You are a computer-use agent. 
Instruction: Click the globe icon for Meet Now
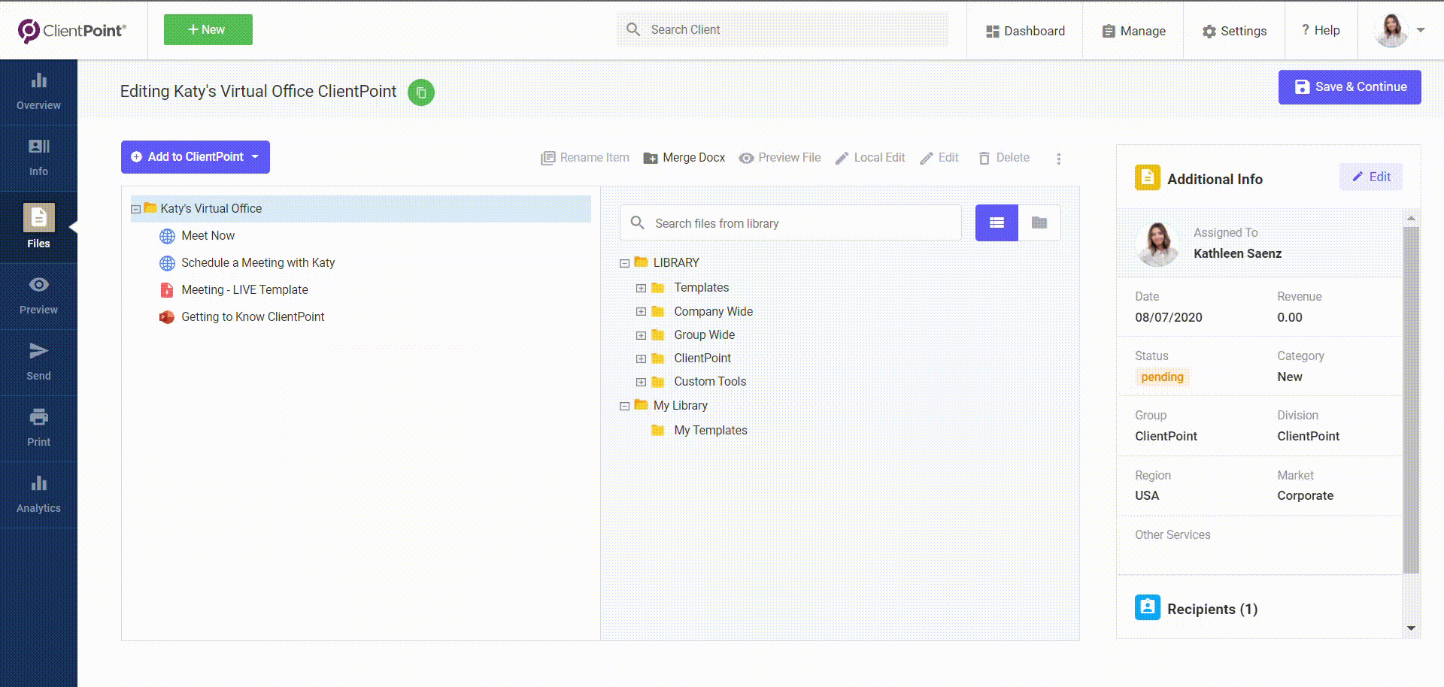[x=167, y=236]
